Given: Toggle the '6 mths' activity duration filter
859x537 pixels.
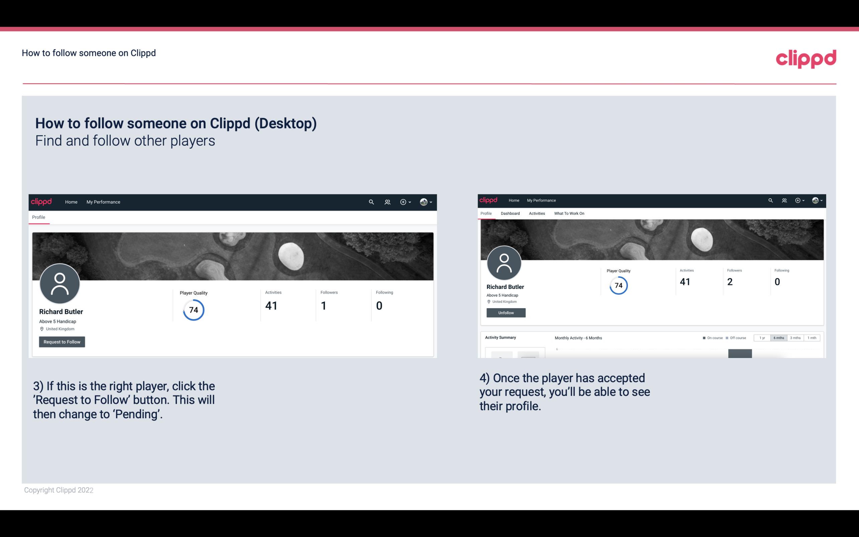Looking at the screenshot, I should pyautogui.click(x=779, y=338).
